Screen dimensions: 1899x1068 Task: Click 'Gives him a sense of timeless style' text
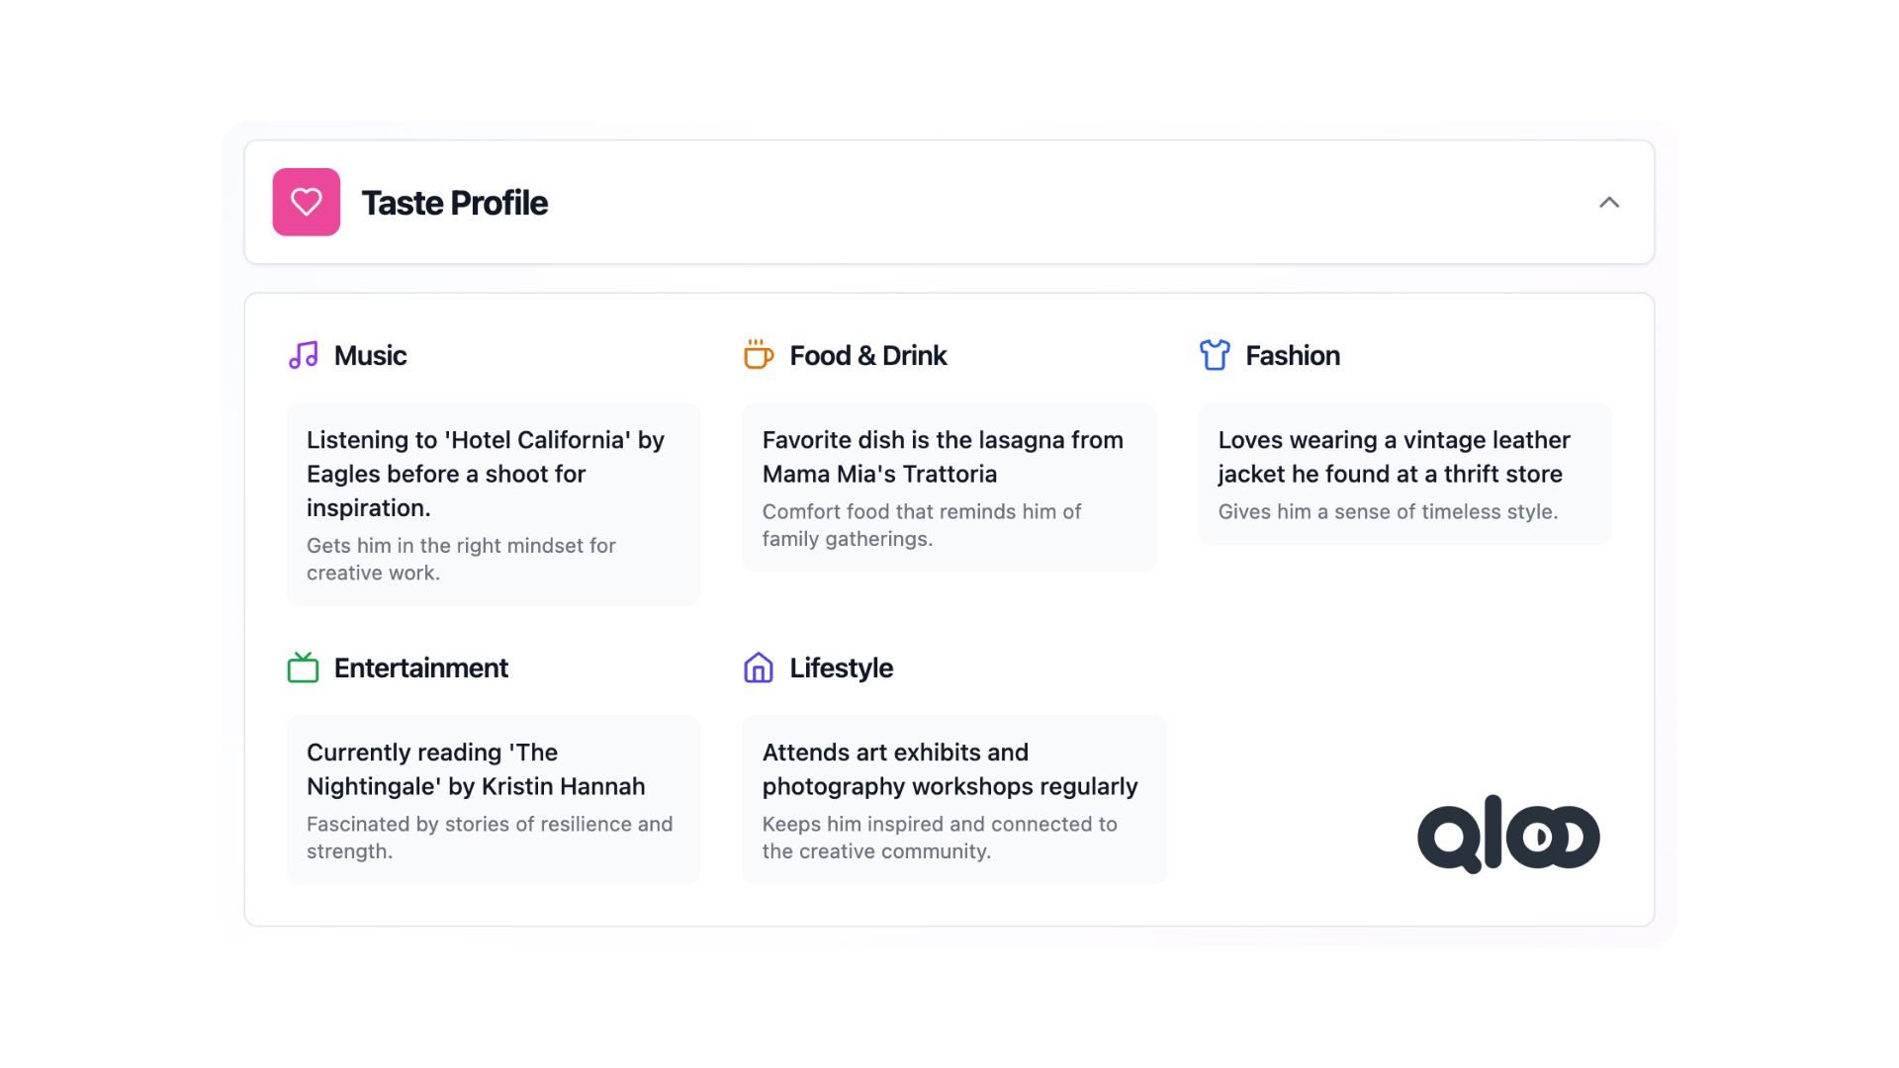coord(1387,512)
